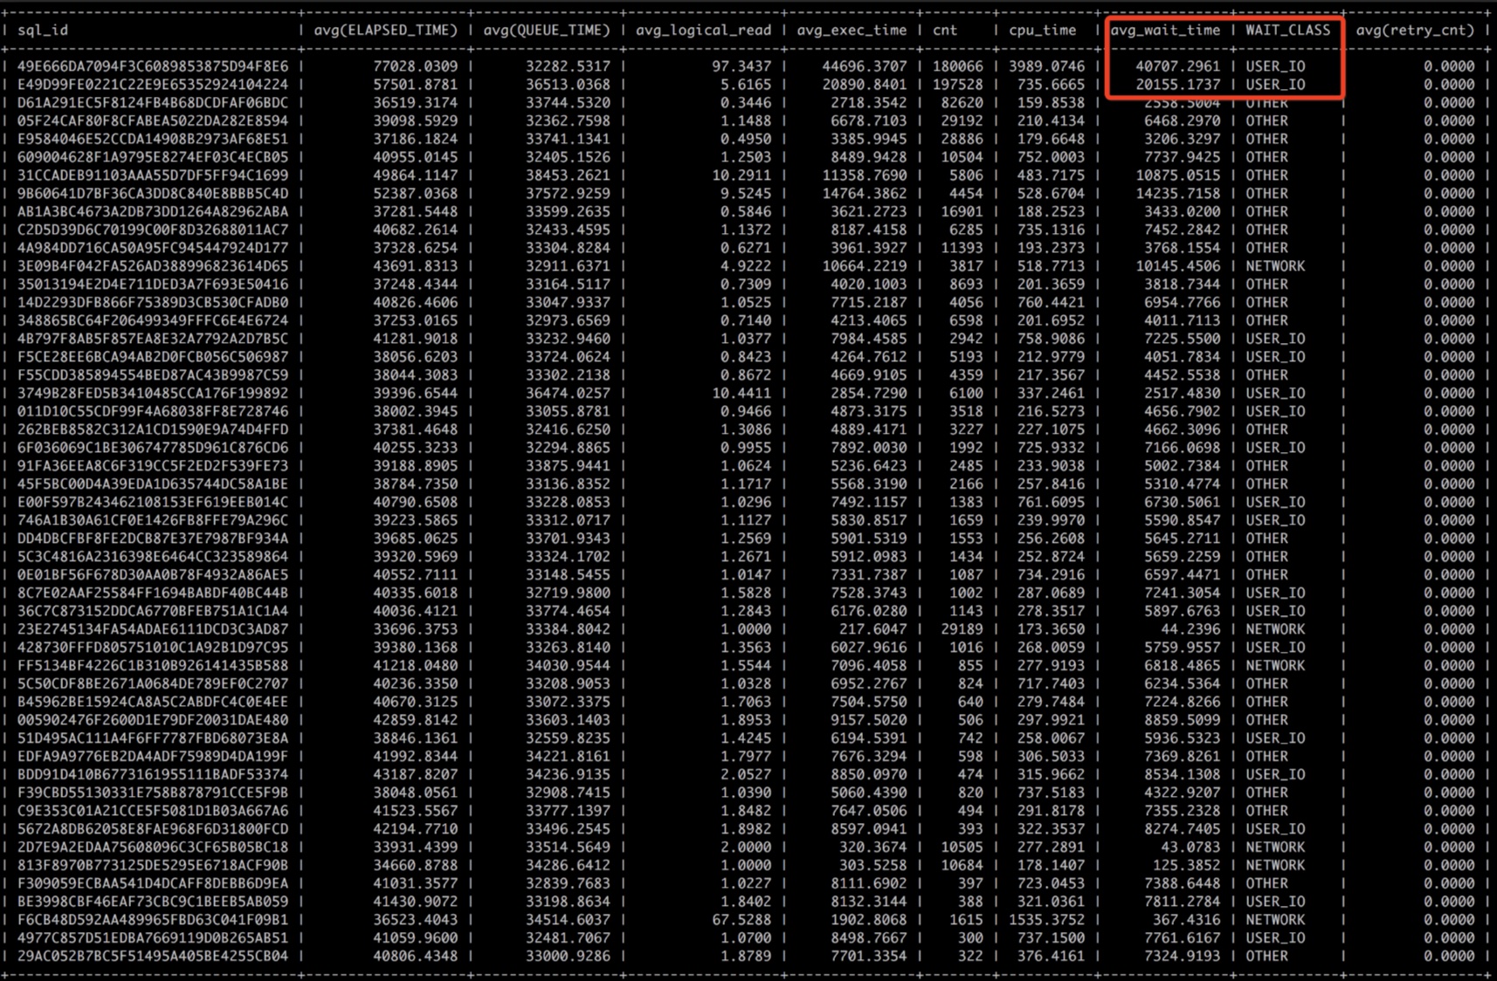
Task: Click the cpu_time column header
Action: (x=1042, y=30)
